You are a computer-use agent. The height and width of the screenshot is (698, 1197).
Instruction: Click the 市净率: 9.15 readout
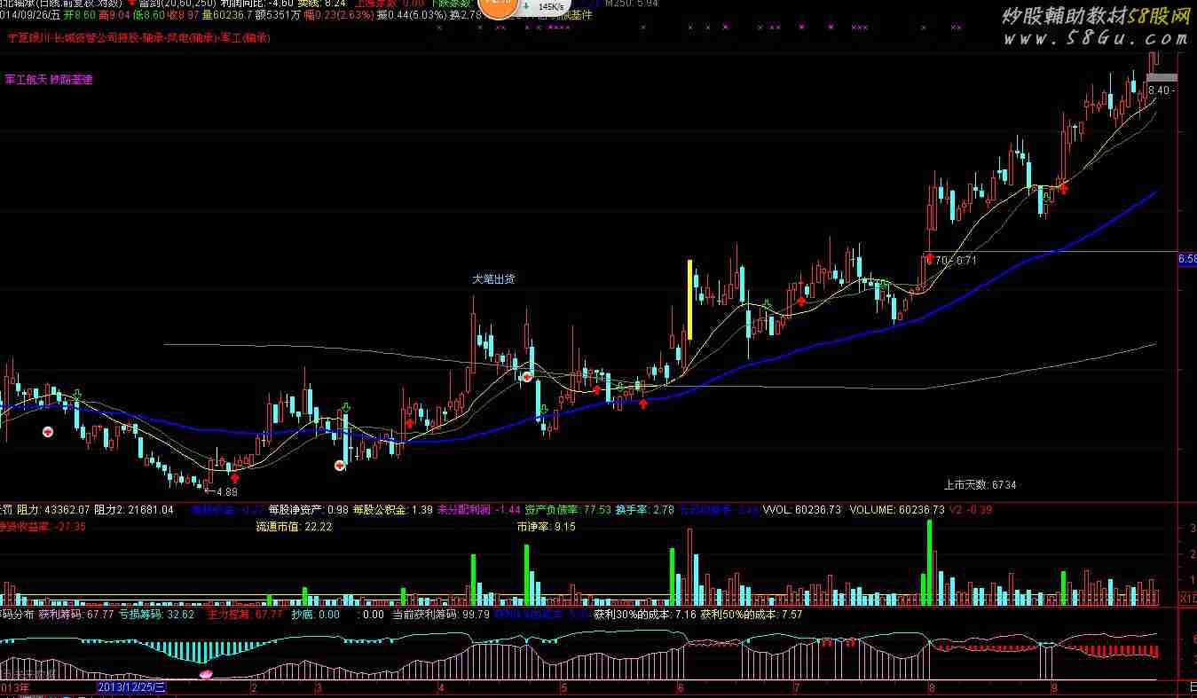coord(546,527)
